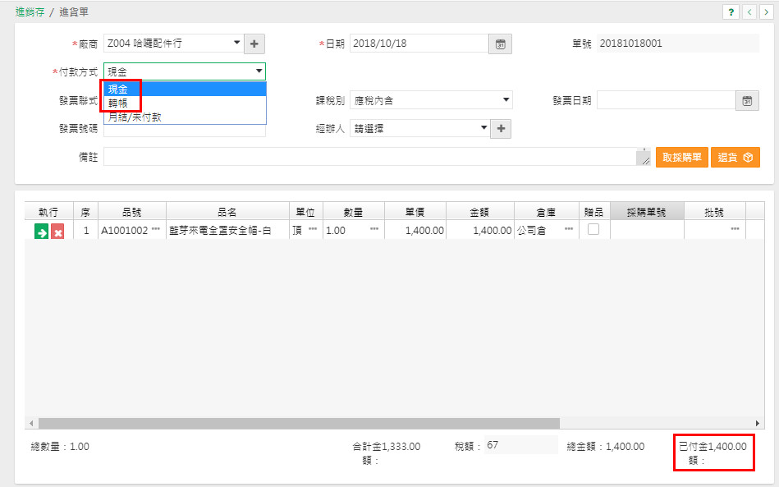This screenshot has height=487, width=779.
Task: Click 合計金額 1,333.00 summary text
Action: [x=387, y=453]
